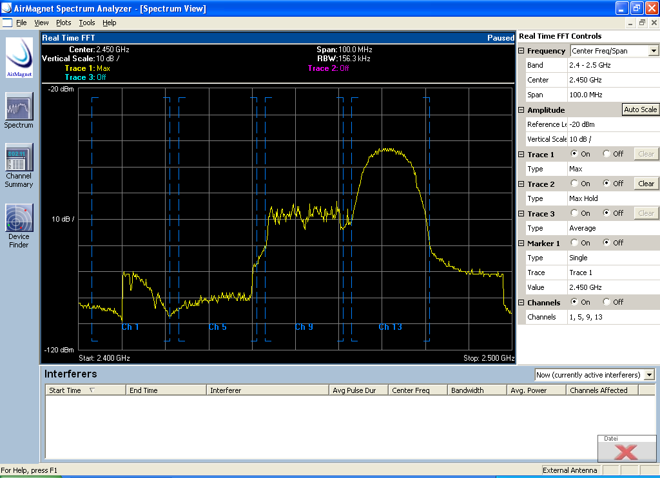Collapse the Trace 3 section
The height and width of the screenshot is (478, 660).
(521, 214)
